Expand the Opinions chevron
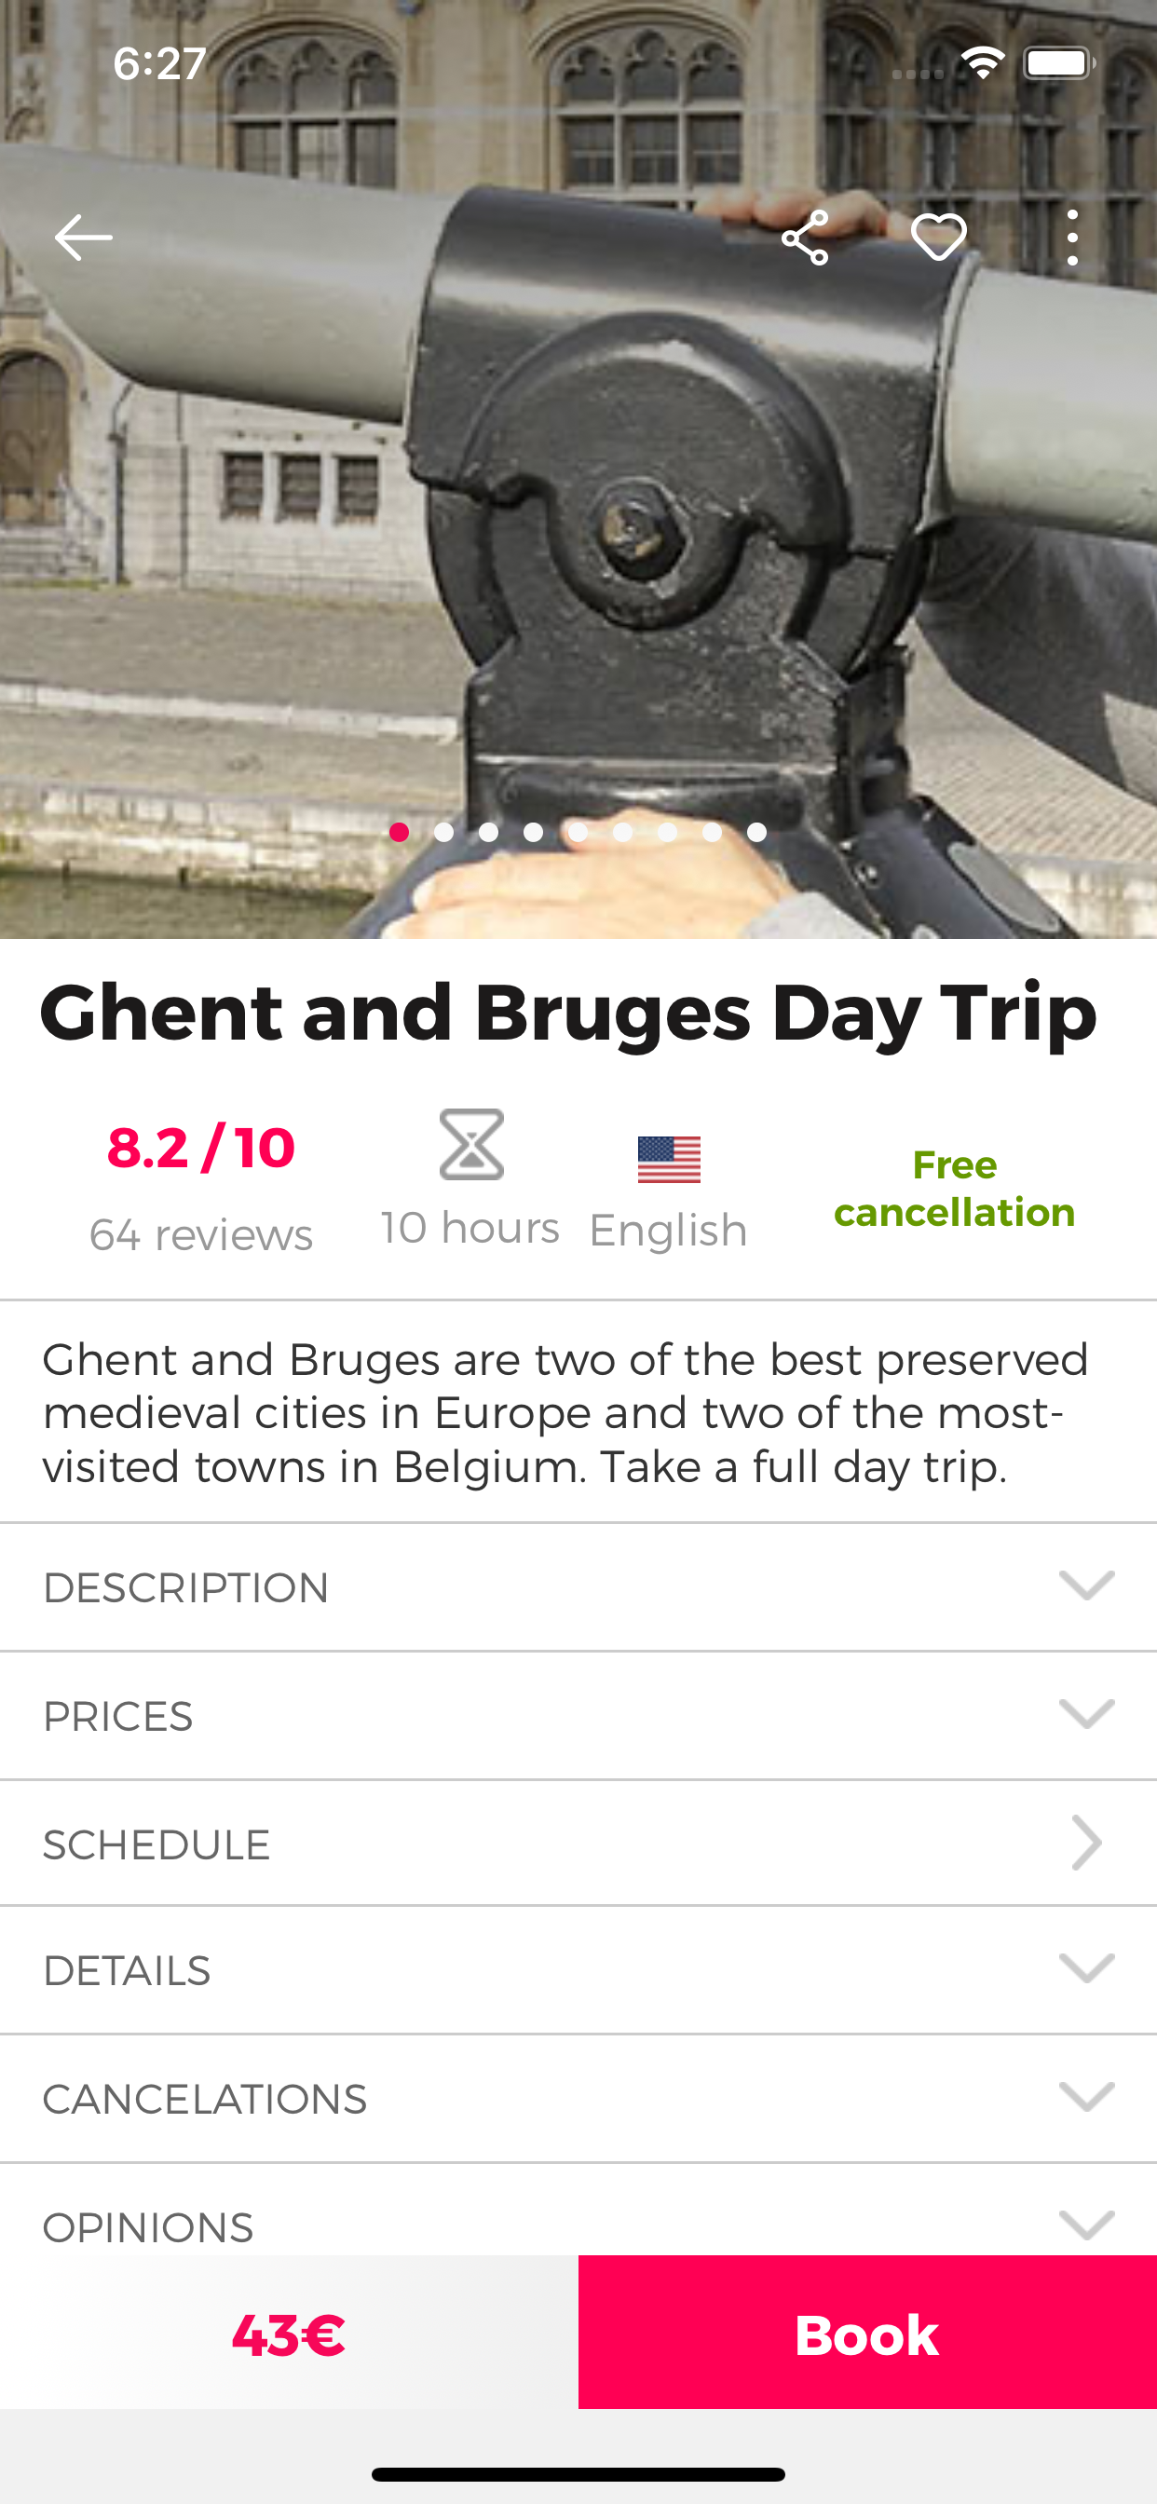The width and height of the screenshot is (1157, 2504). (x=1086, y=2224)
